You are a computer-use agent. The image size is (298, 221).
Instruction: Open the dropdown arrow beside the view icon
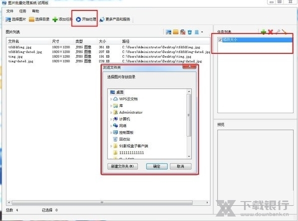(202, 32)
